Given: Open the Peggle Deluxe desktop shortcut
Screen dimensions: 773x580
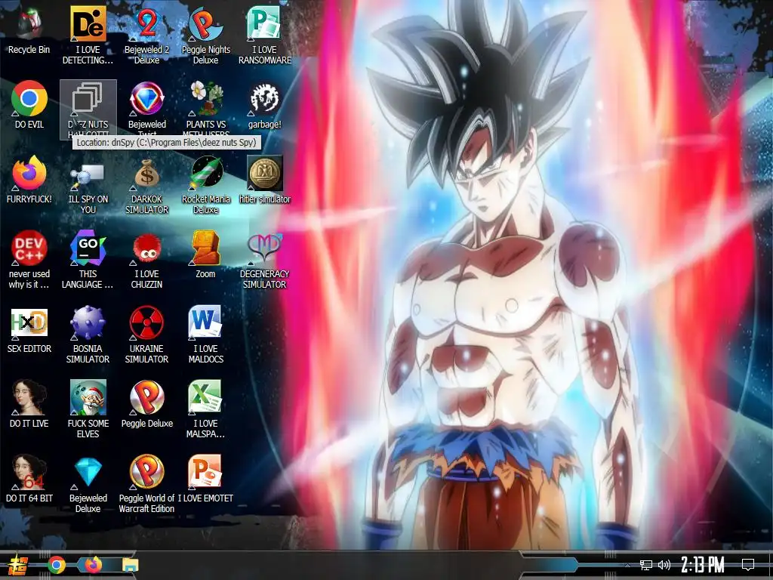Looking at the screenshot, I should pyautogui.click(x=147, y=403).
